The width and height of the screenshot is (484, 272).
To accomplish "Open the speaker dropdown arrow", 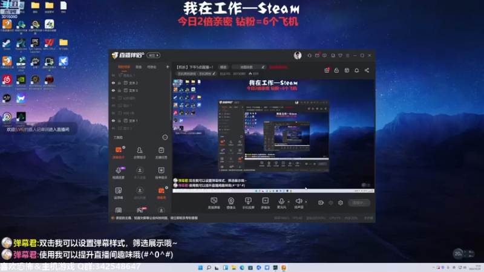I will tap(306, 202).
